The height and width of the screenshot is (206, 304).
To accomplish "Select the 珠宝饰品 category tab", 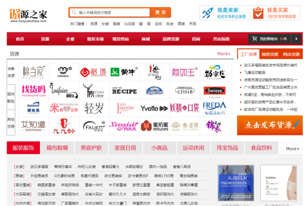I will 227,148.
